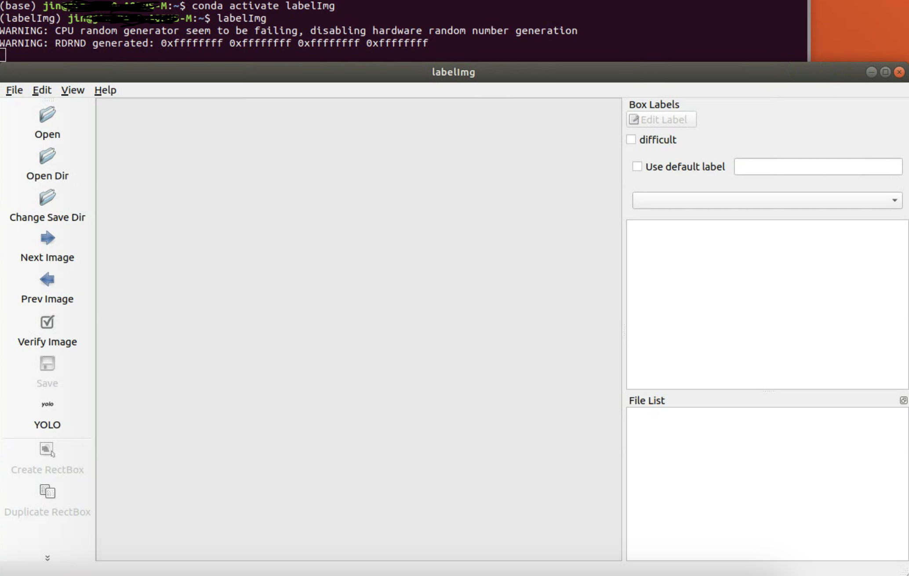The width and height of the screenshot is (909, 576).
Task: Open the label filter combo box
Action: click(x=767, y=201)
